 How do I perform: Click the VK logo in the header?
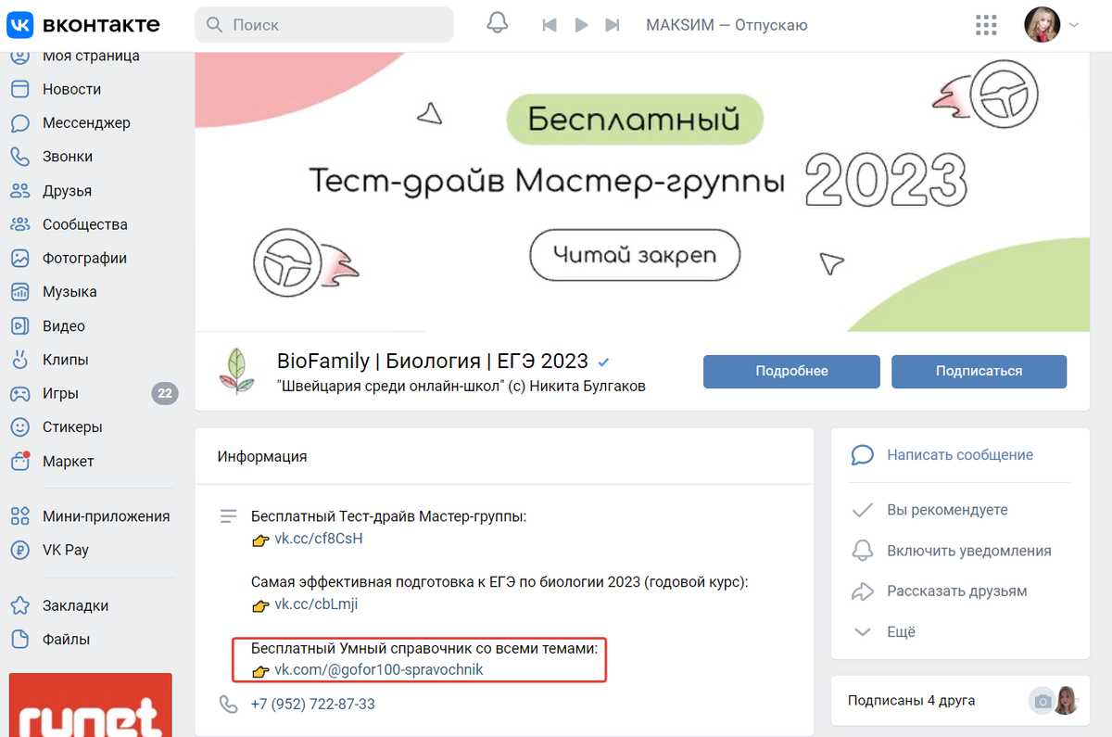coord(83,24)
